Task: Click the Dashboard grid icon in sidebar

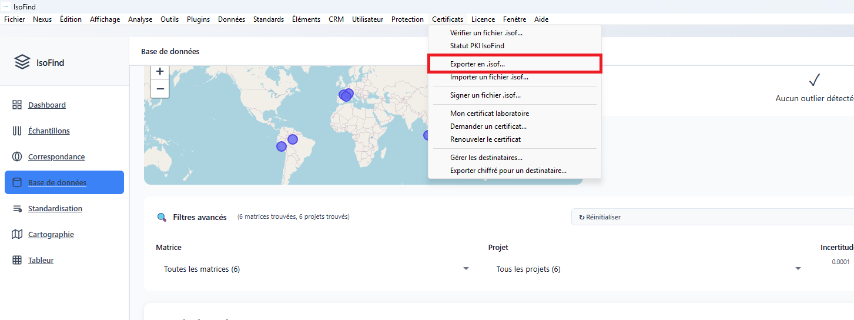Action: tap(17, 105)
